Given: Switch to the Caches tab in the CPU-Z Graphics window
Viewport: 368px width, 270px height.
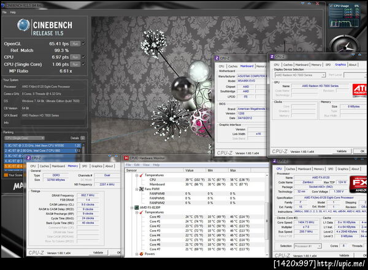Looking at the screenshot, I should point(288,65).
